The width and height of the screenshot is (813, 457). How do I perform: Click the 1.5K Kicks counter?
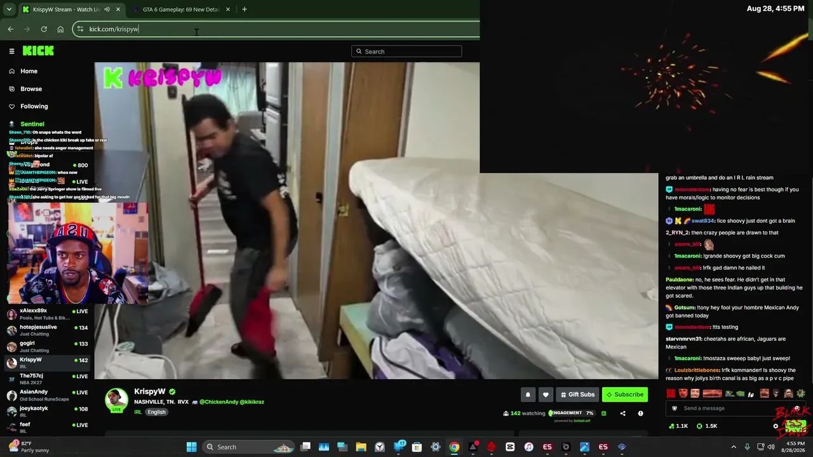click(x=708, y=426)
